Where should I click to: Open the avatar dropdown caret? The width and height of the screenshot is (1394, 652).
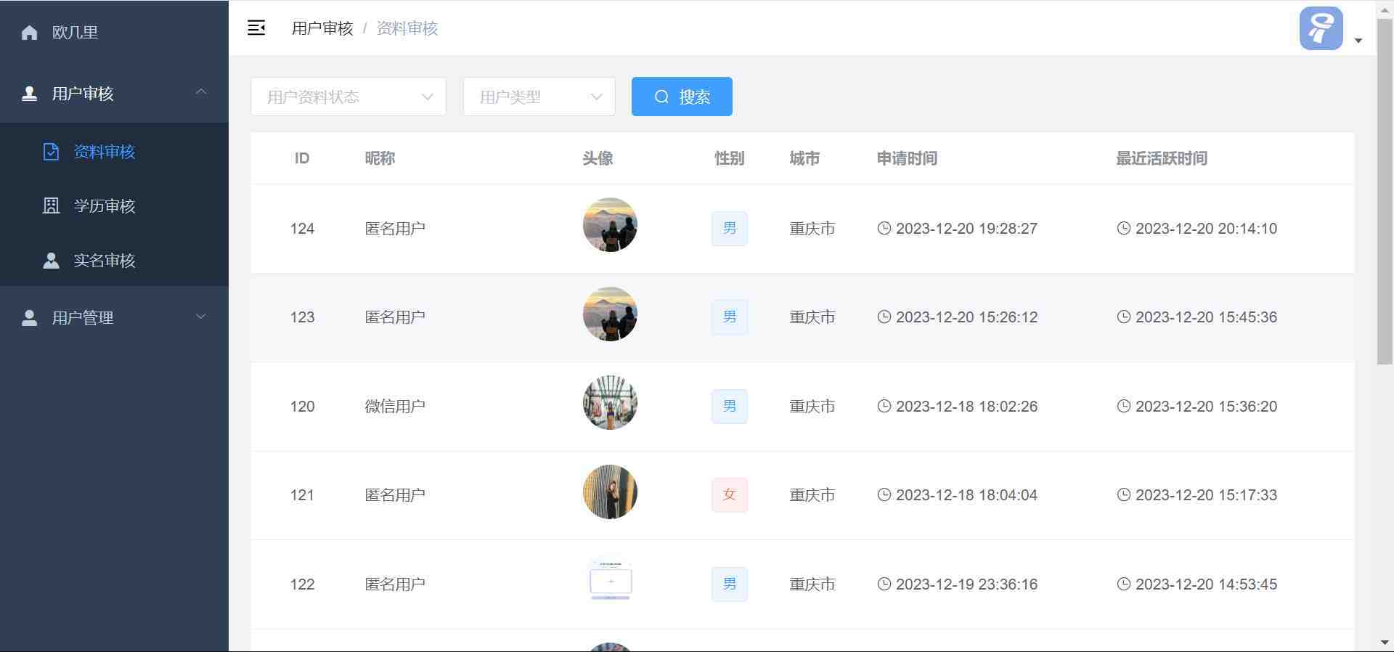tap(1358, 41)
